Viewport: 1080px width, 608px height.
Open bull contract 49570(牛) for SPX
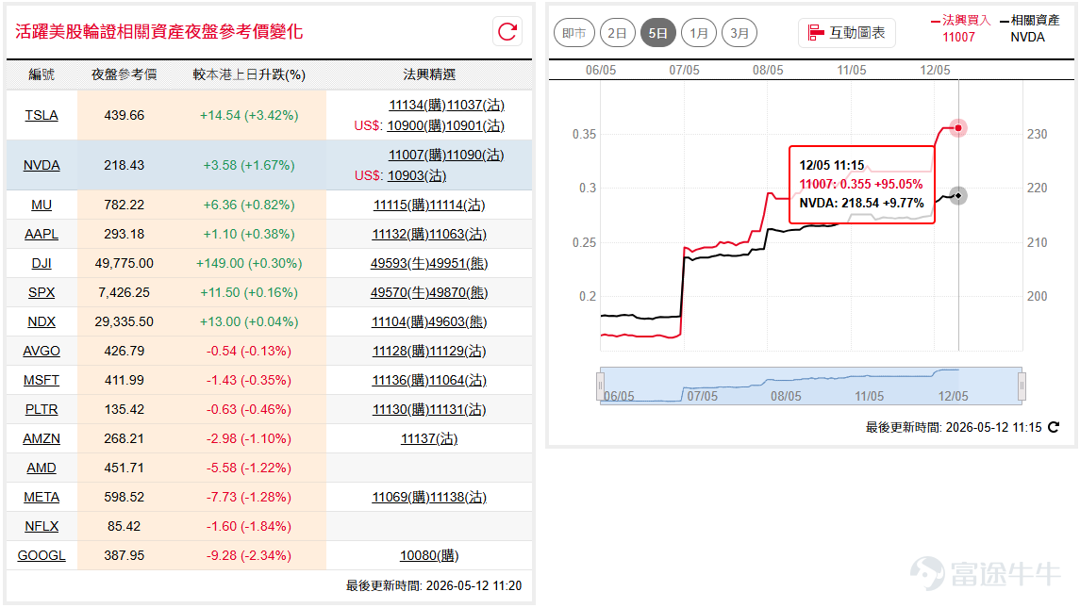click(400, 292)
